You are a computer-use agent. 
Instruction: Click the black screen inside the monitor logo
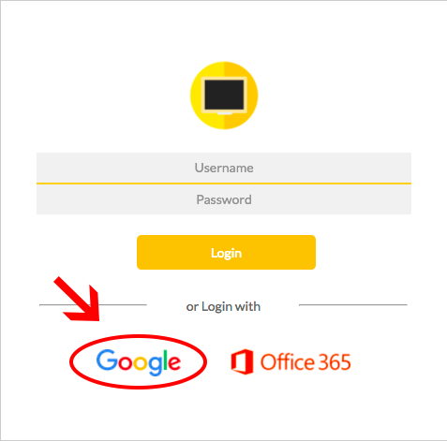[224, 95]
